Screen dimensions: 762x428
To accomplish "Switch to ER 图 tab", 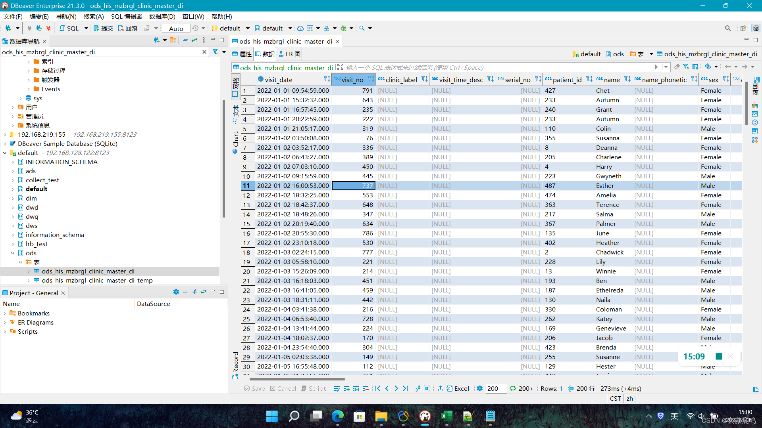I will point(289,54).
